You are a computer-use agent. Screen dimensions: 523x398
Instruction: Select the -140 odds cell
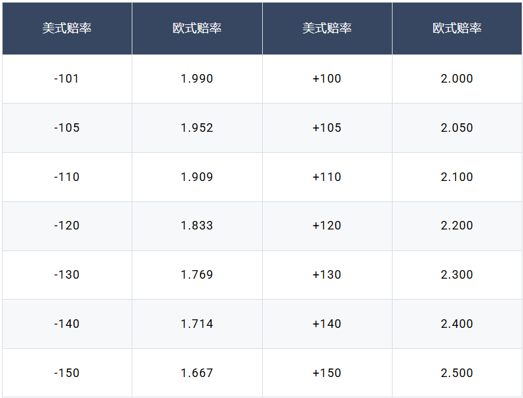point(67,324)
